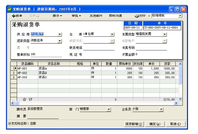Expand the print options arrow beside 打印
The image size is (198, 134).
coord(149,16)
